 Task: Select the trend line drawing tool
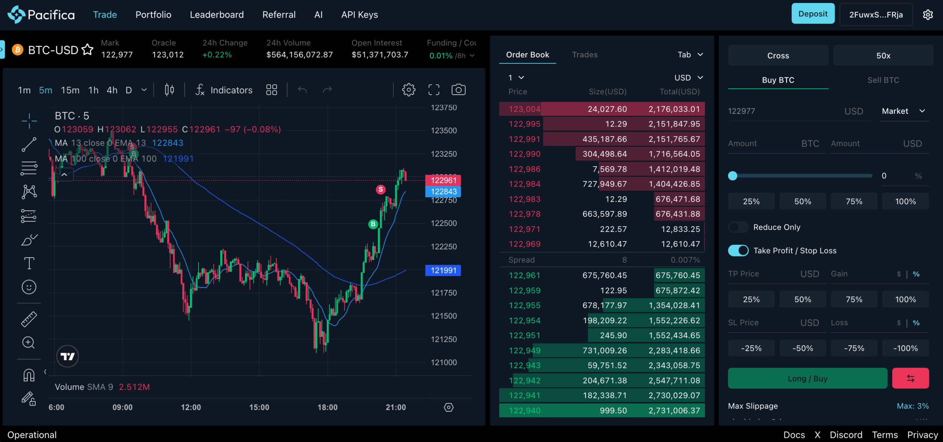click(29, 145)
